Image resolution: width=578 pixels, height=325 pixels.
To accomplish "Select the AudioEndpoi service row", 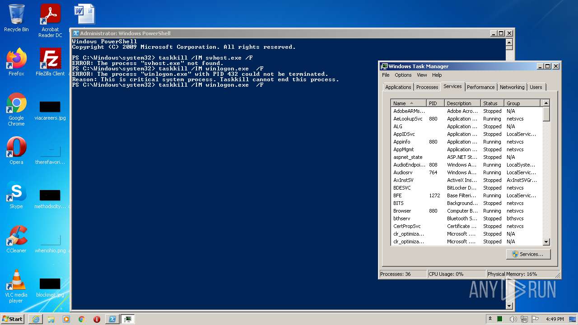I will click(x=466, y=165).
